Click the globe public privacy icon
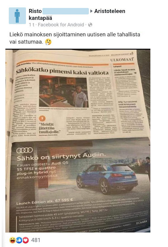This screenshot has width=168, height=247. point(90,25)
